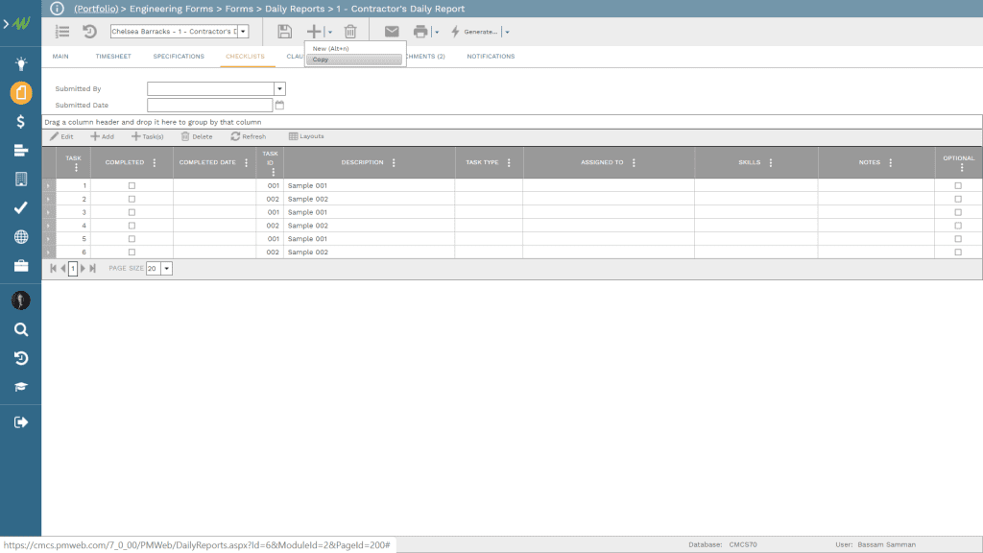Click the info icon beside Portfolio breadcrumb
Screen dimensions: 983x553
(x=57, y=9)
